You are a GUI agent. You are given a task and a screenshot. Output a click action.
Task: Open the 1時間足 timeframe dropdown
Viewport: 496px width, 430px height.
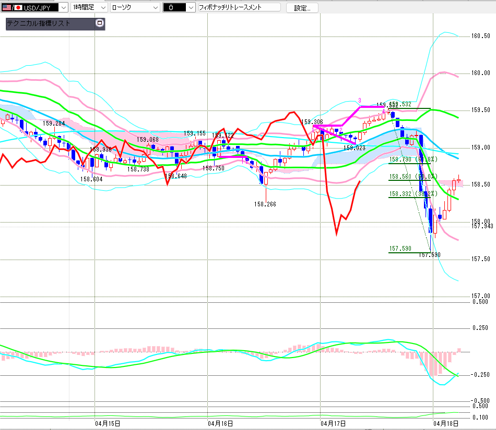(x=102, y=7)
